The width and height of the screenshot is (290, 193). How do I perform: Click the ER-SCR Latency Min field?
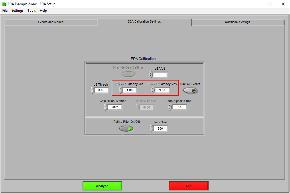[x=130, y=90]
